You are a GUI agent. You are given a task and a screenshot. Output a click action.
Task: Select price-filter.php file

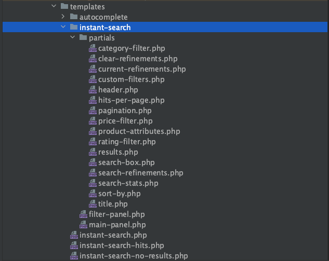click(125, 121)
